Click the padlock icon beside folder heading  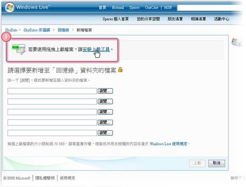click(120, 69)
